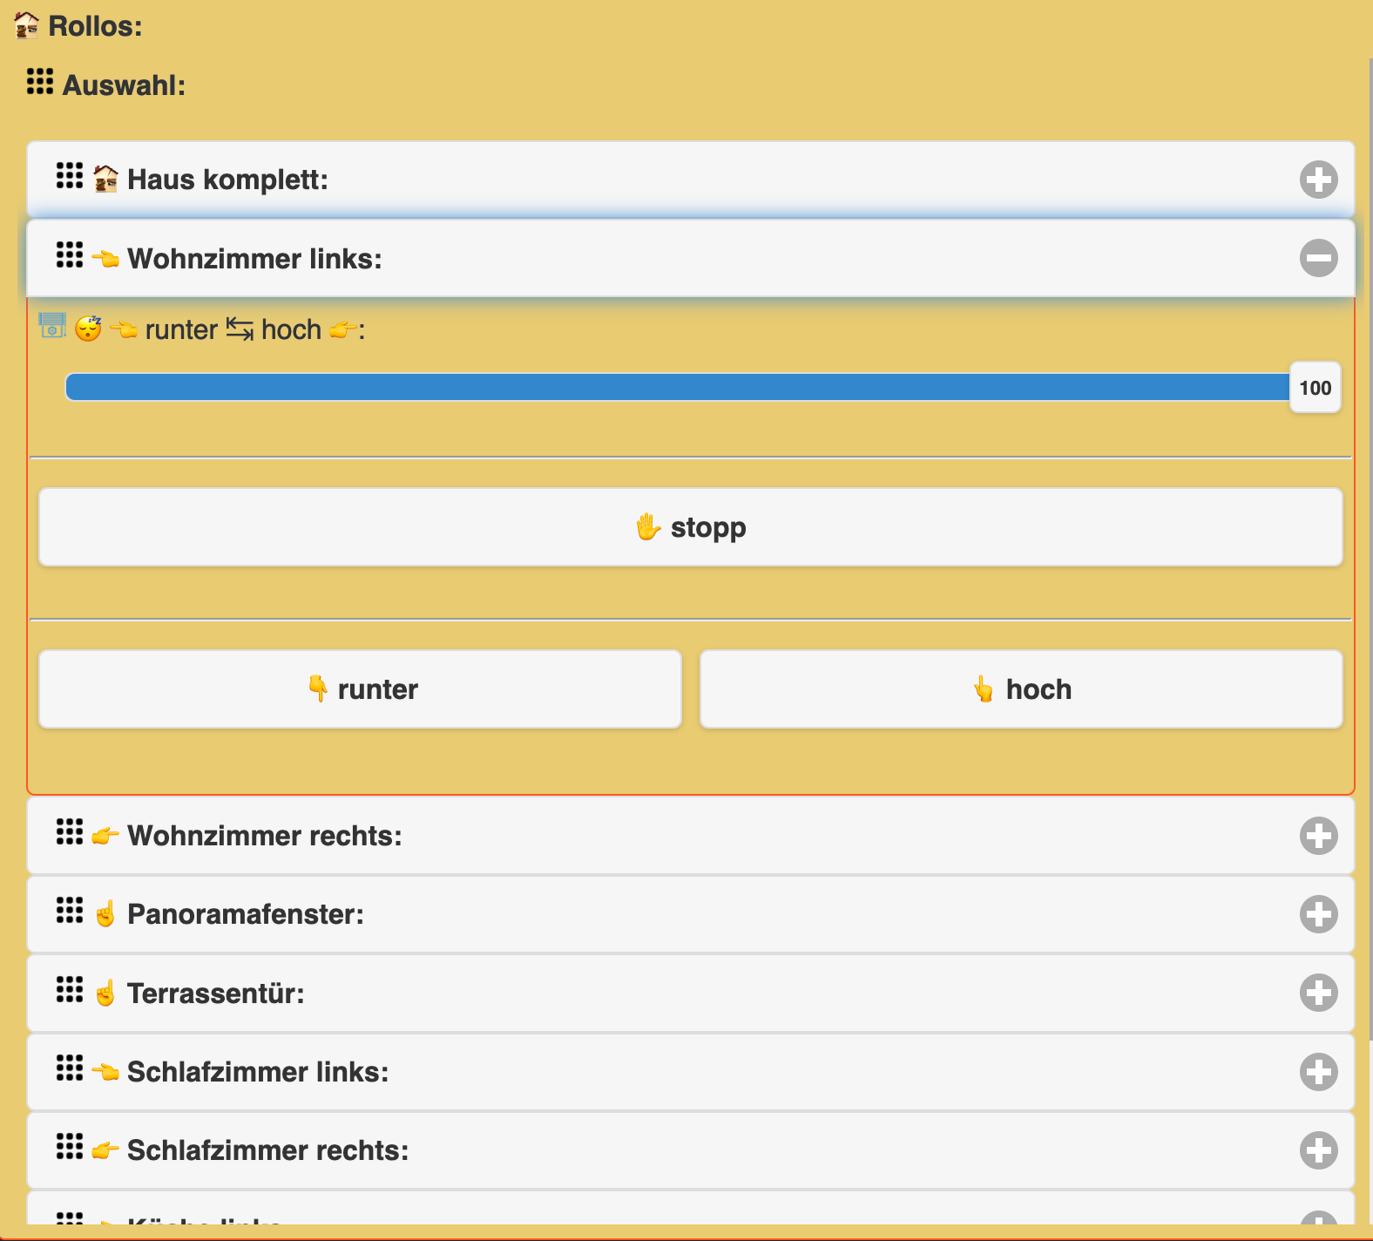Click the Panoramafenster header text
The width and height of the screenshot is (1373, 1241).
246,914
